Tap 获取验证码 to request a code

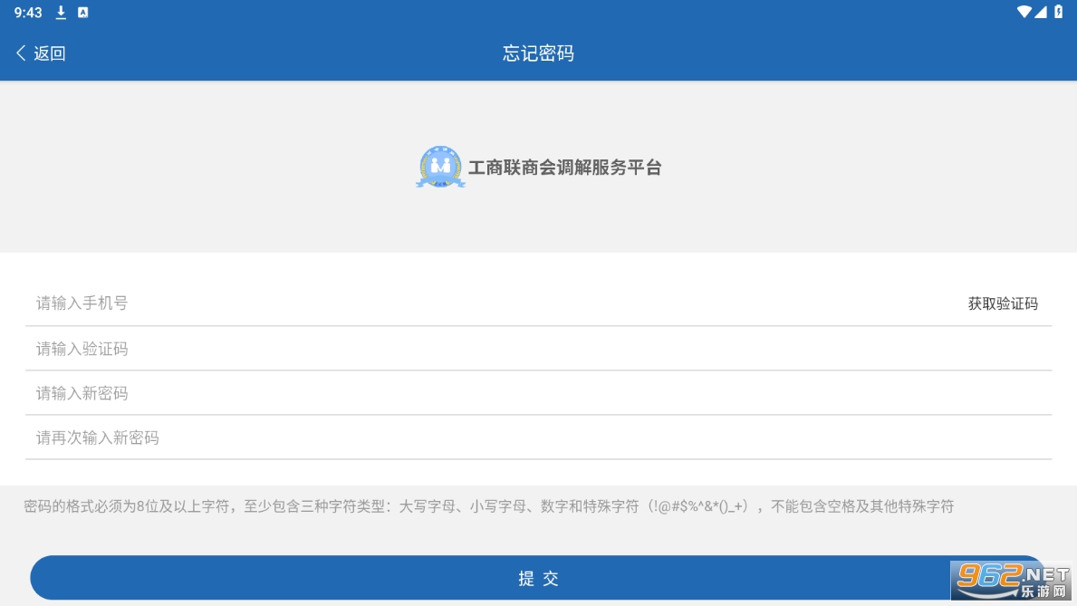pyautogui.click(x=1003, y=304)
